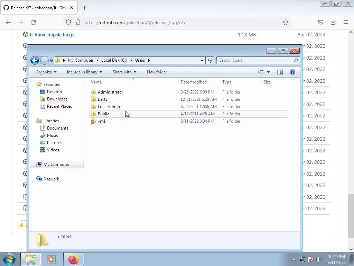354x266 pixels.
Task: Select the Release r27 GitHub tab
Action: pyautogui.click(x=39, y=8)
